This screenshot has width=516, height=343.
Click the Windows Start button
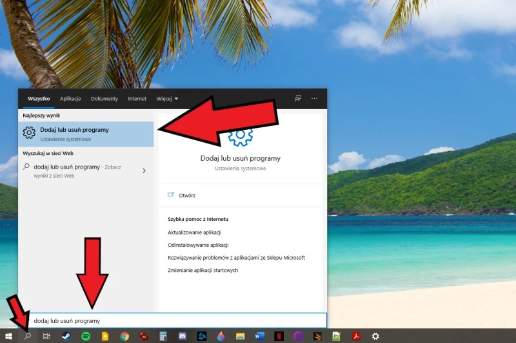click(8, 336)
